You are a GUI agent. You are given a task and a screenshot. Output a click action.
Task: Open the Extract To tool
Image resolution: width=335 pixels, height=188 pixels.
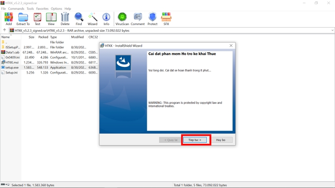(23, 19)
